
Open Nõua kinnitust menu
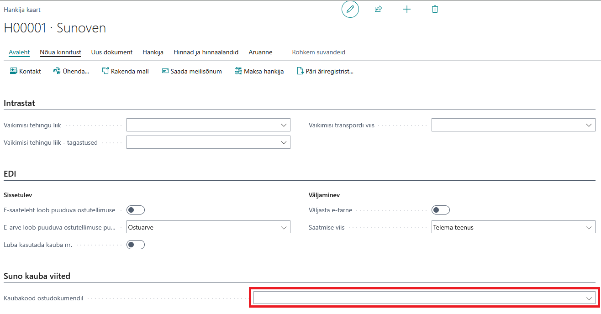coord(60,52)
